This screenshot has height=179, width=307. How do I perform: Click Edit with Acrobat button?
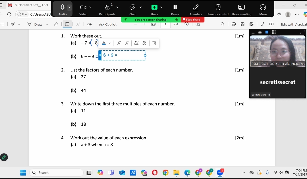click(294, 24)
